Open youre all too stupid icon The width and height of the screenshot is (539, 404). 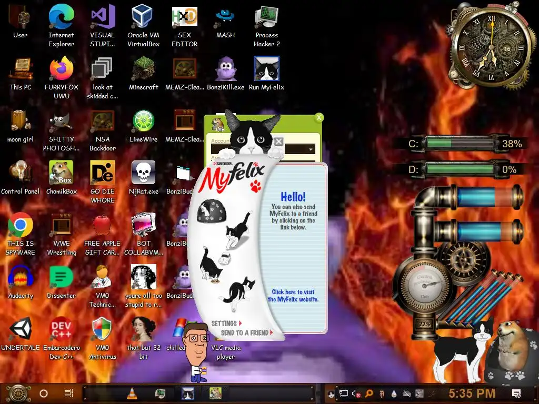pyautogui.click(x=143, y=277)
